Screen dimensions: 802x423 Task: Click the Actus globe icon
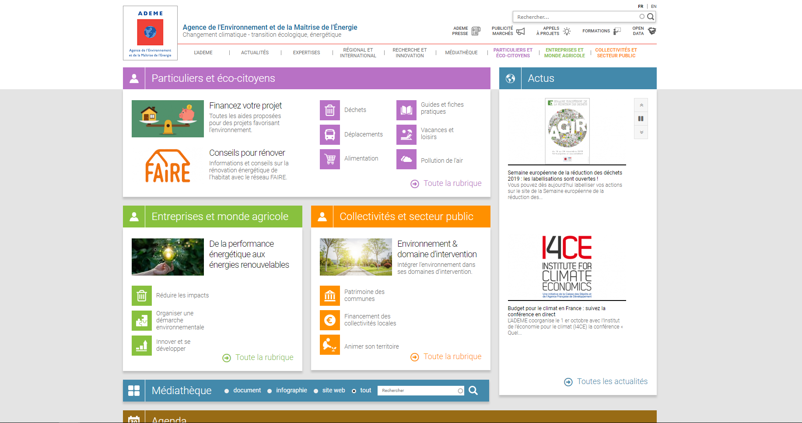tap(510, 78)
